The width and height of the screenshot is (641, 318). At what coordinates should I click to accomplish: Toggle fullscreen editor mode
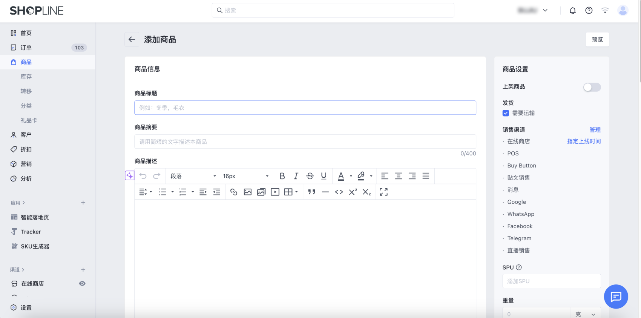(384, 192)
